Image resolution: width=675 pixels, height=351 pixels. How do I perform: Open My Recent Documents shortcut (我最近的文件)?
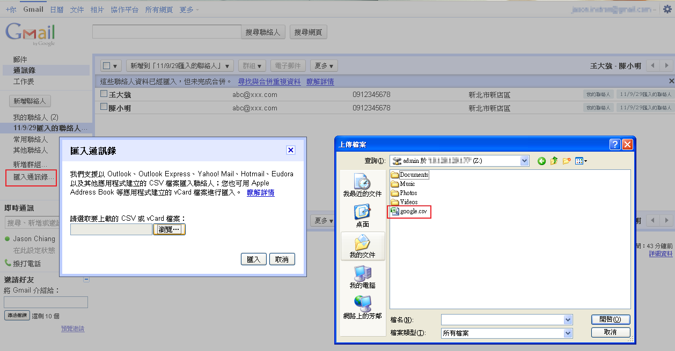[x=362, y=185]
